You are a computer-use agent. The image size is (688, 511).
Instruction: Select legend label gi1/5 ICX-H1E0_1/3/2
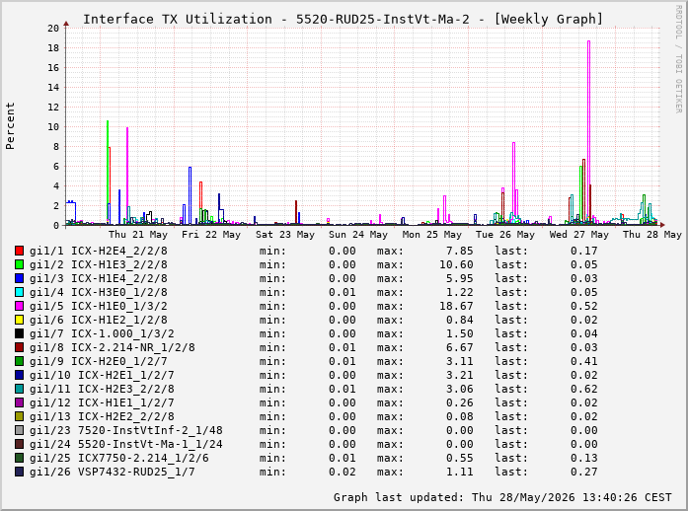pos(99,306)
